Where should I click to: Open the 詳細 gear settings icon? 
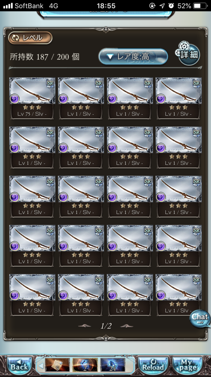click(187, 54)
